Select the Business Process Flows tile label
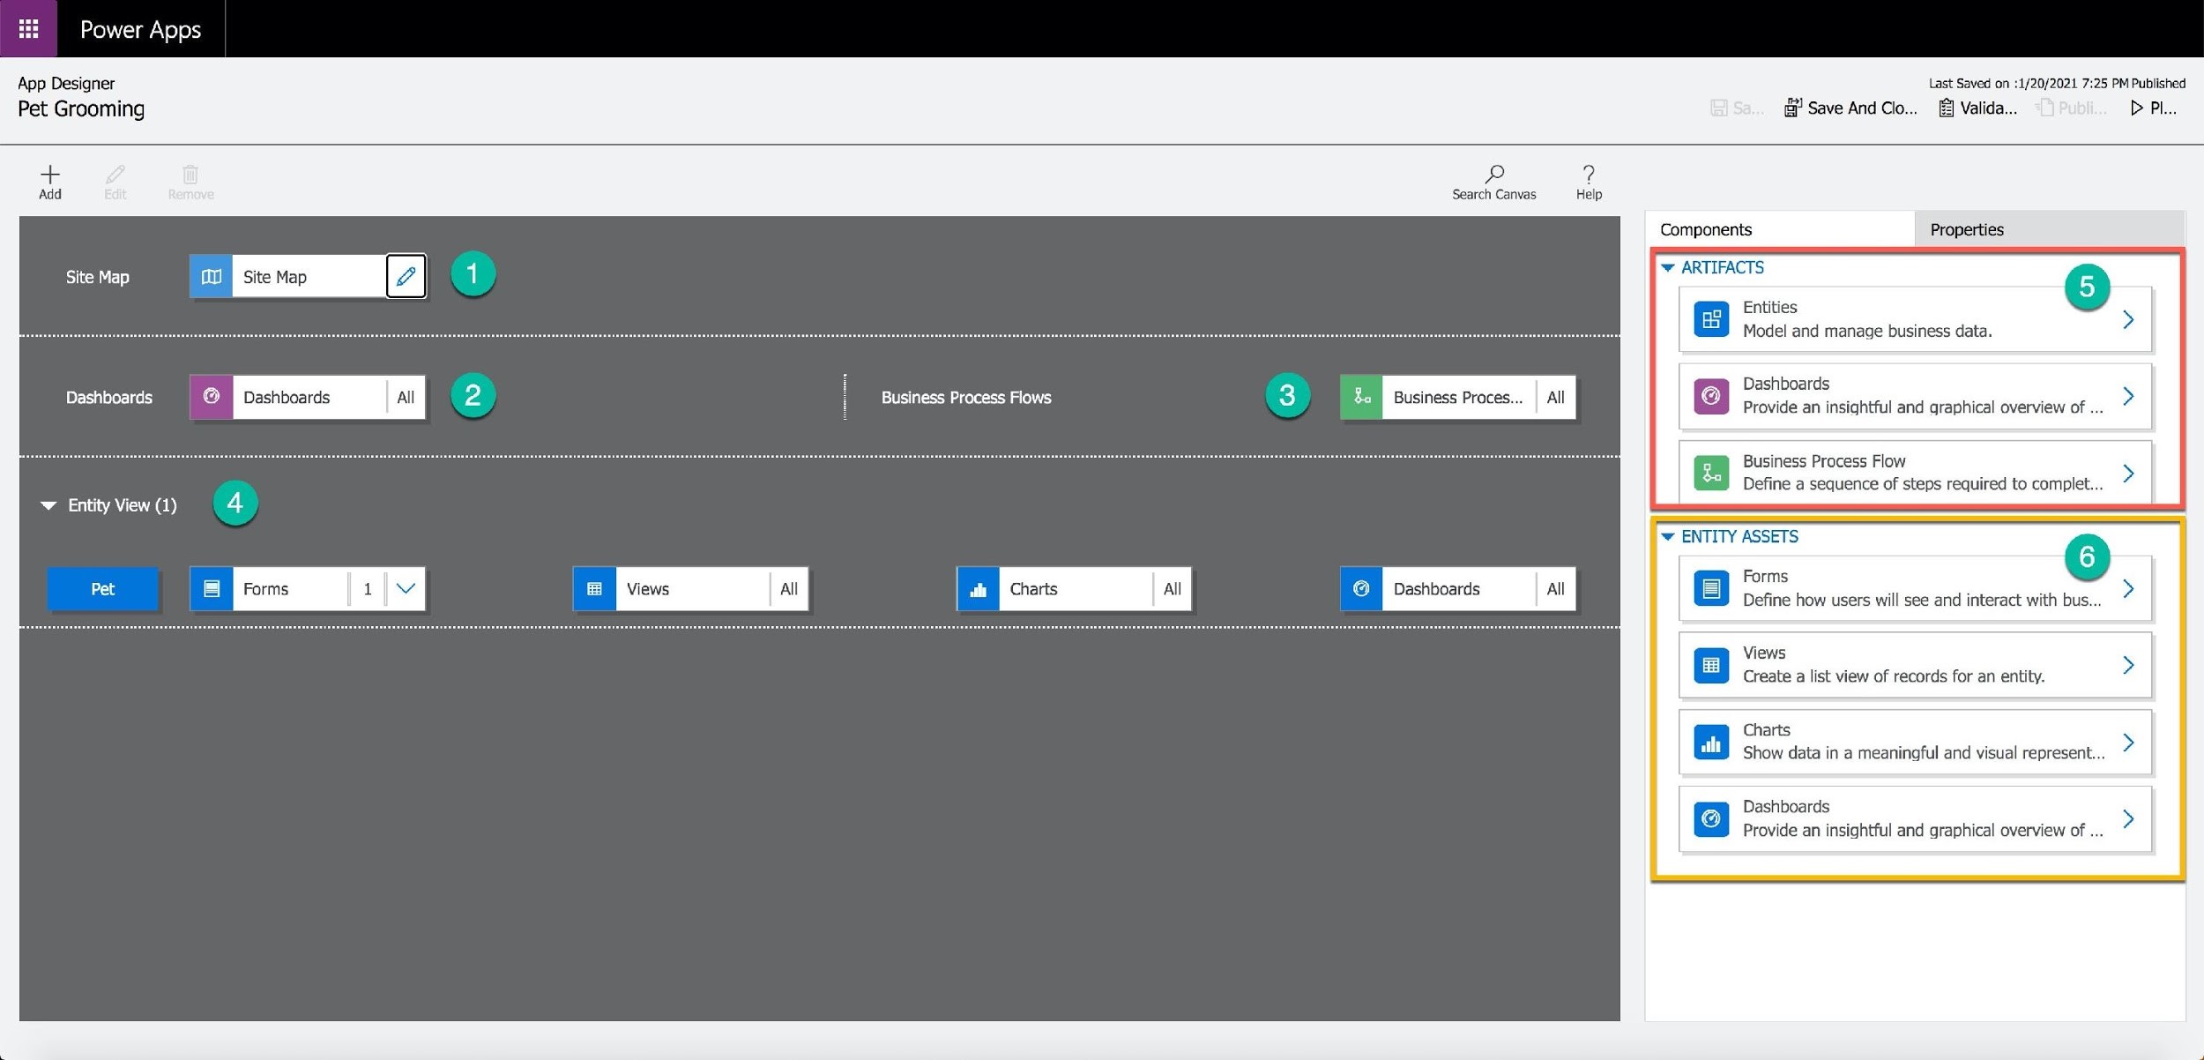 (1457, 397)
